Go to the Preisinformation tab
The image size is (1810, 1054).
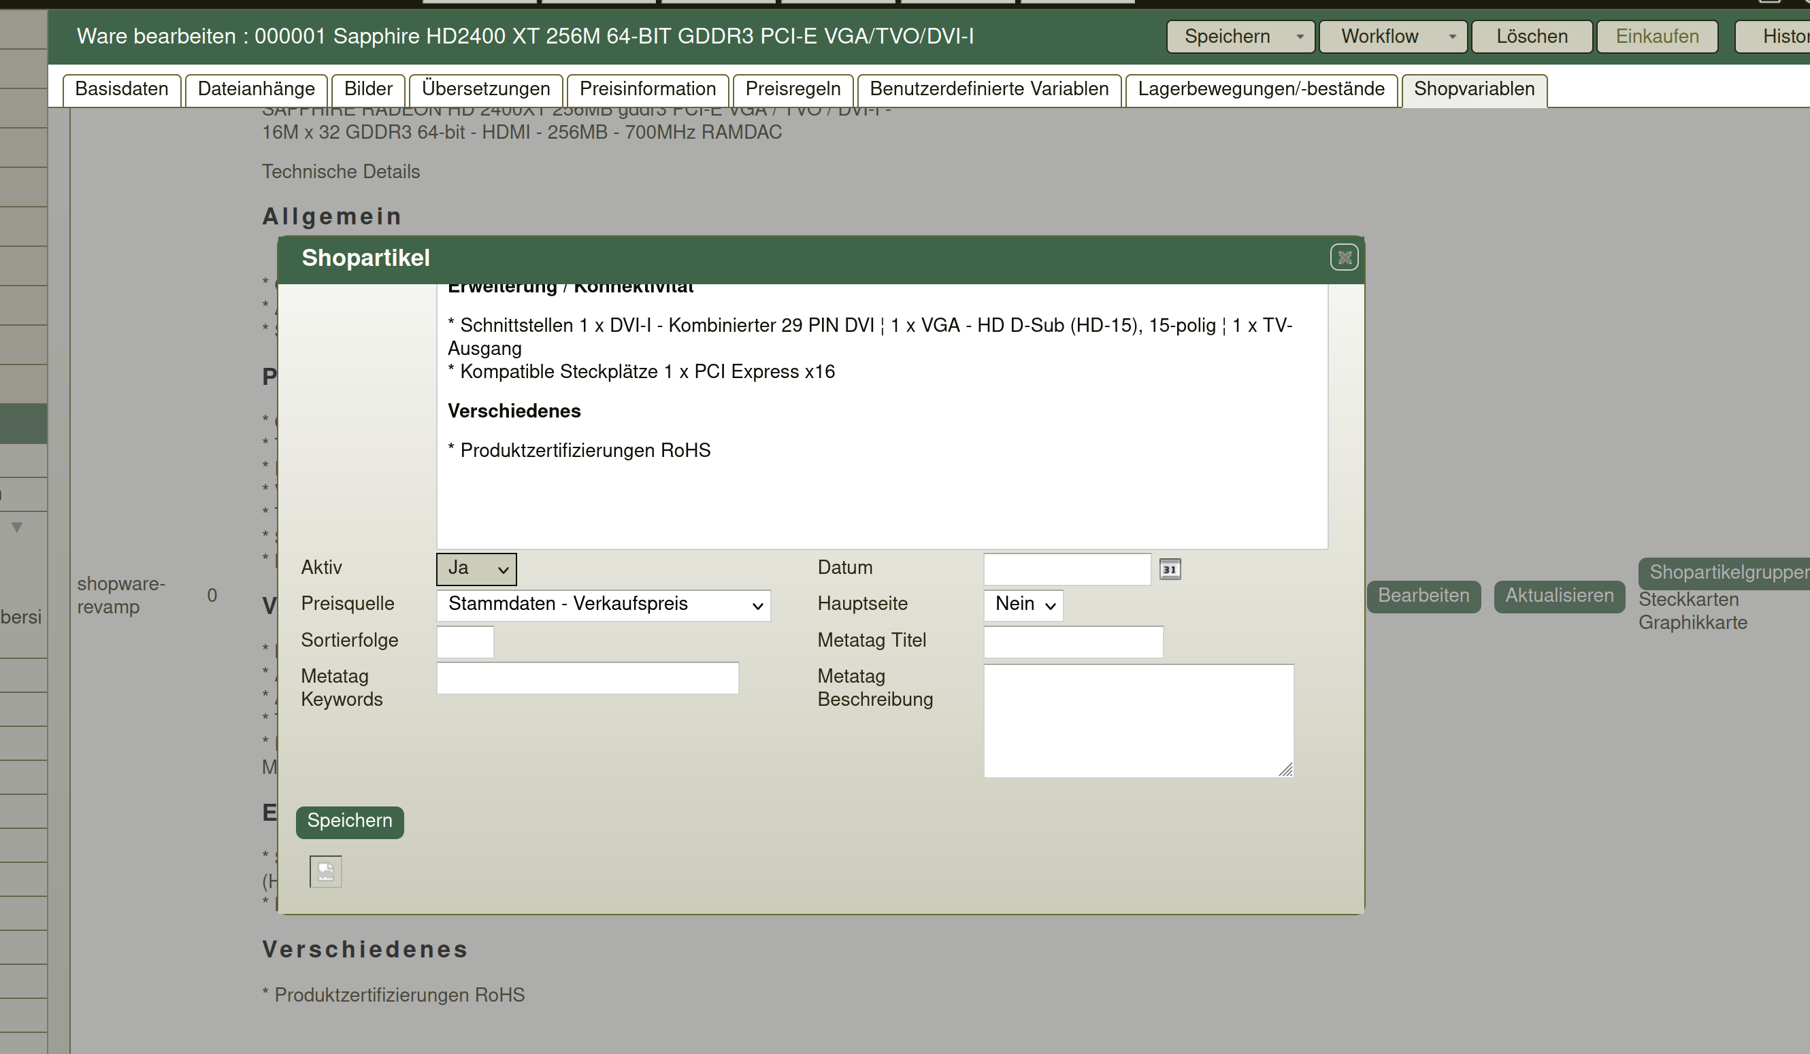[648, 90]
